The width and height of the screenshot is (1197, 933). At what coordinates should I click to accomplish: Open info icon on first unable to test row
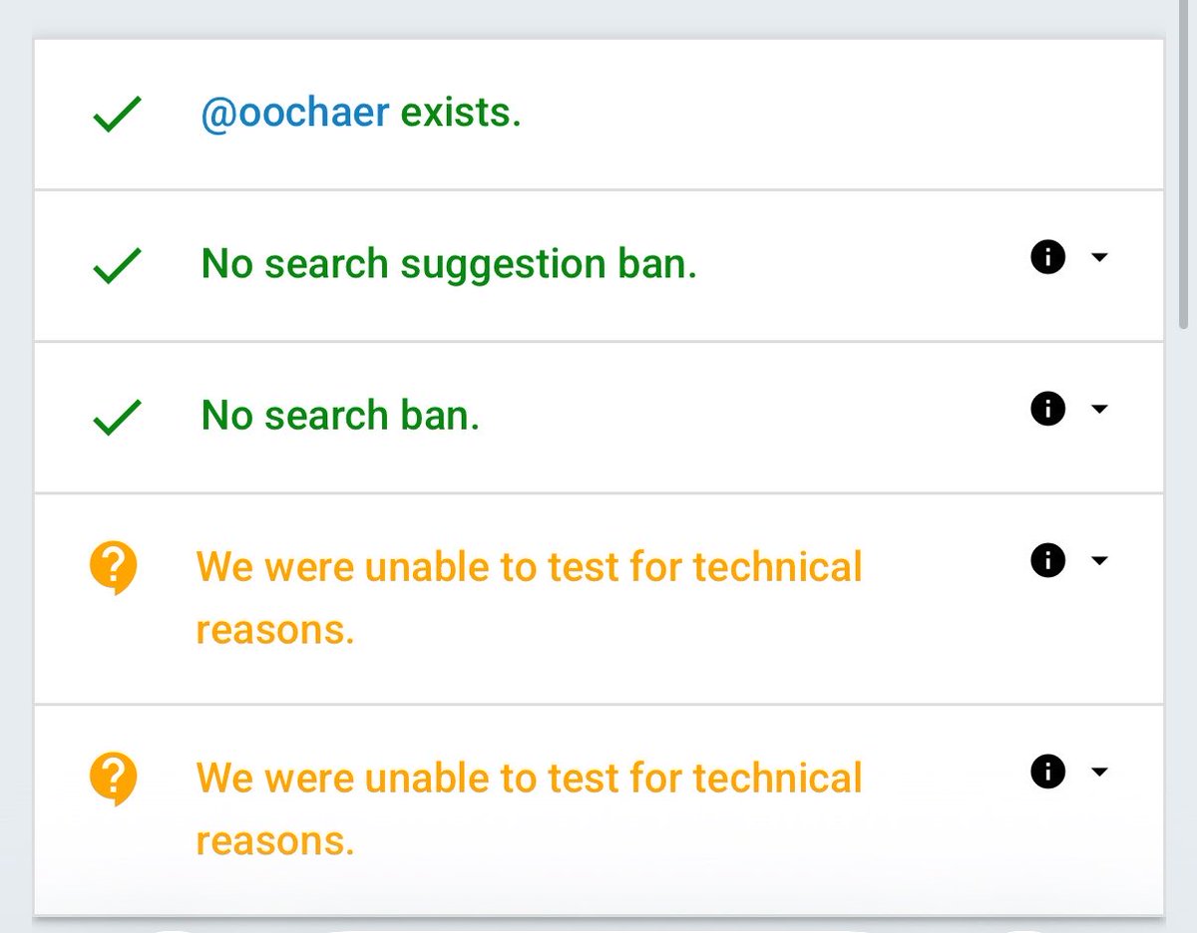coord(1047,561)
